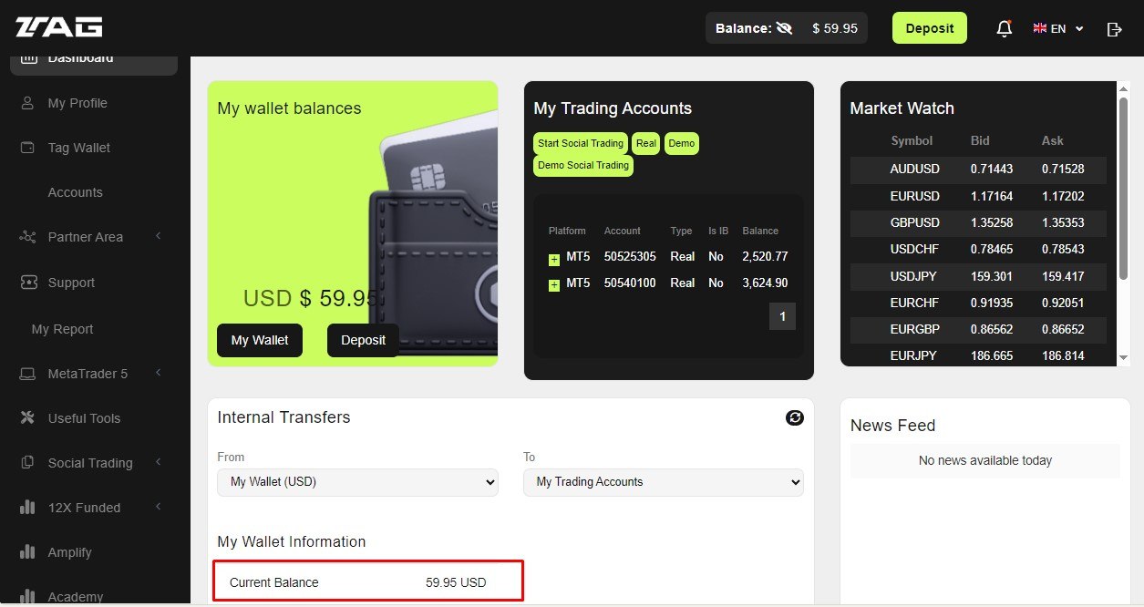Click the Support sidebar icon
Screen dimensions: 1144x607
tap(28, 283)
